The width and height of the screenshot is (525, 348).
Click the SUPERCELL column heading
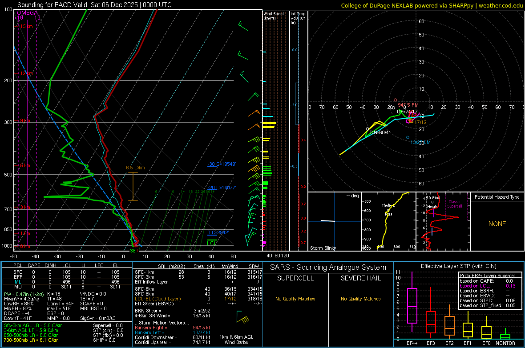[295, 278]
